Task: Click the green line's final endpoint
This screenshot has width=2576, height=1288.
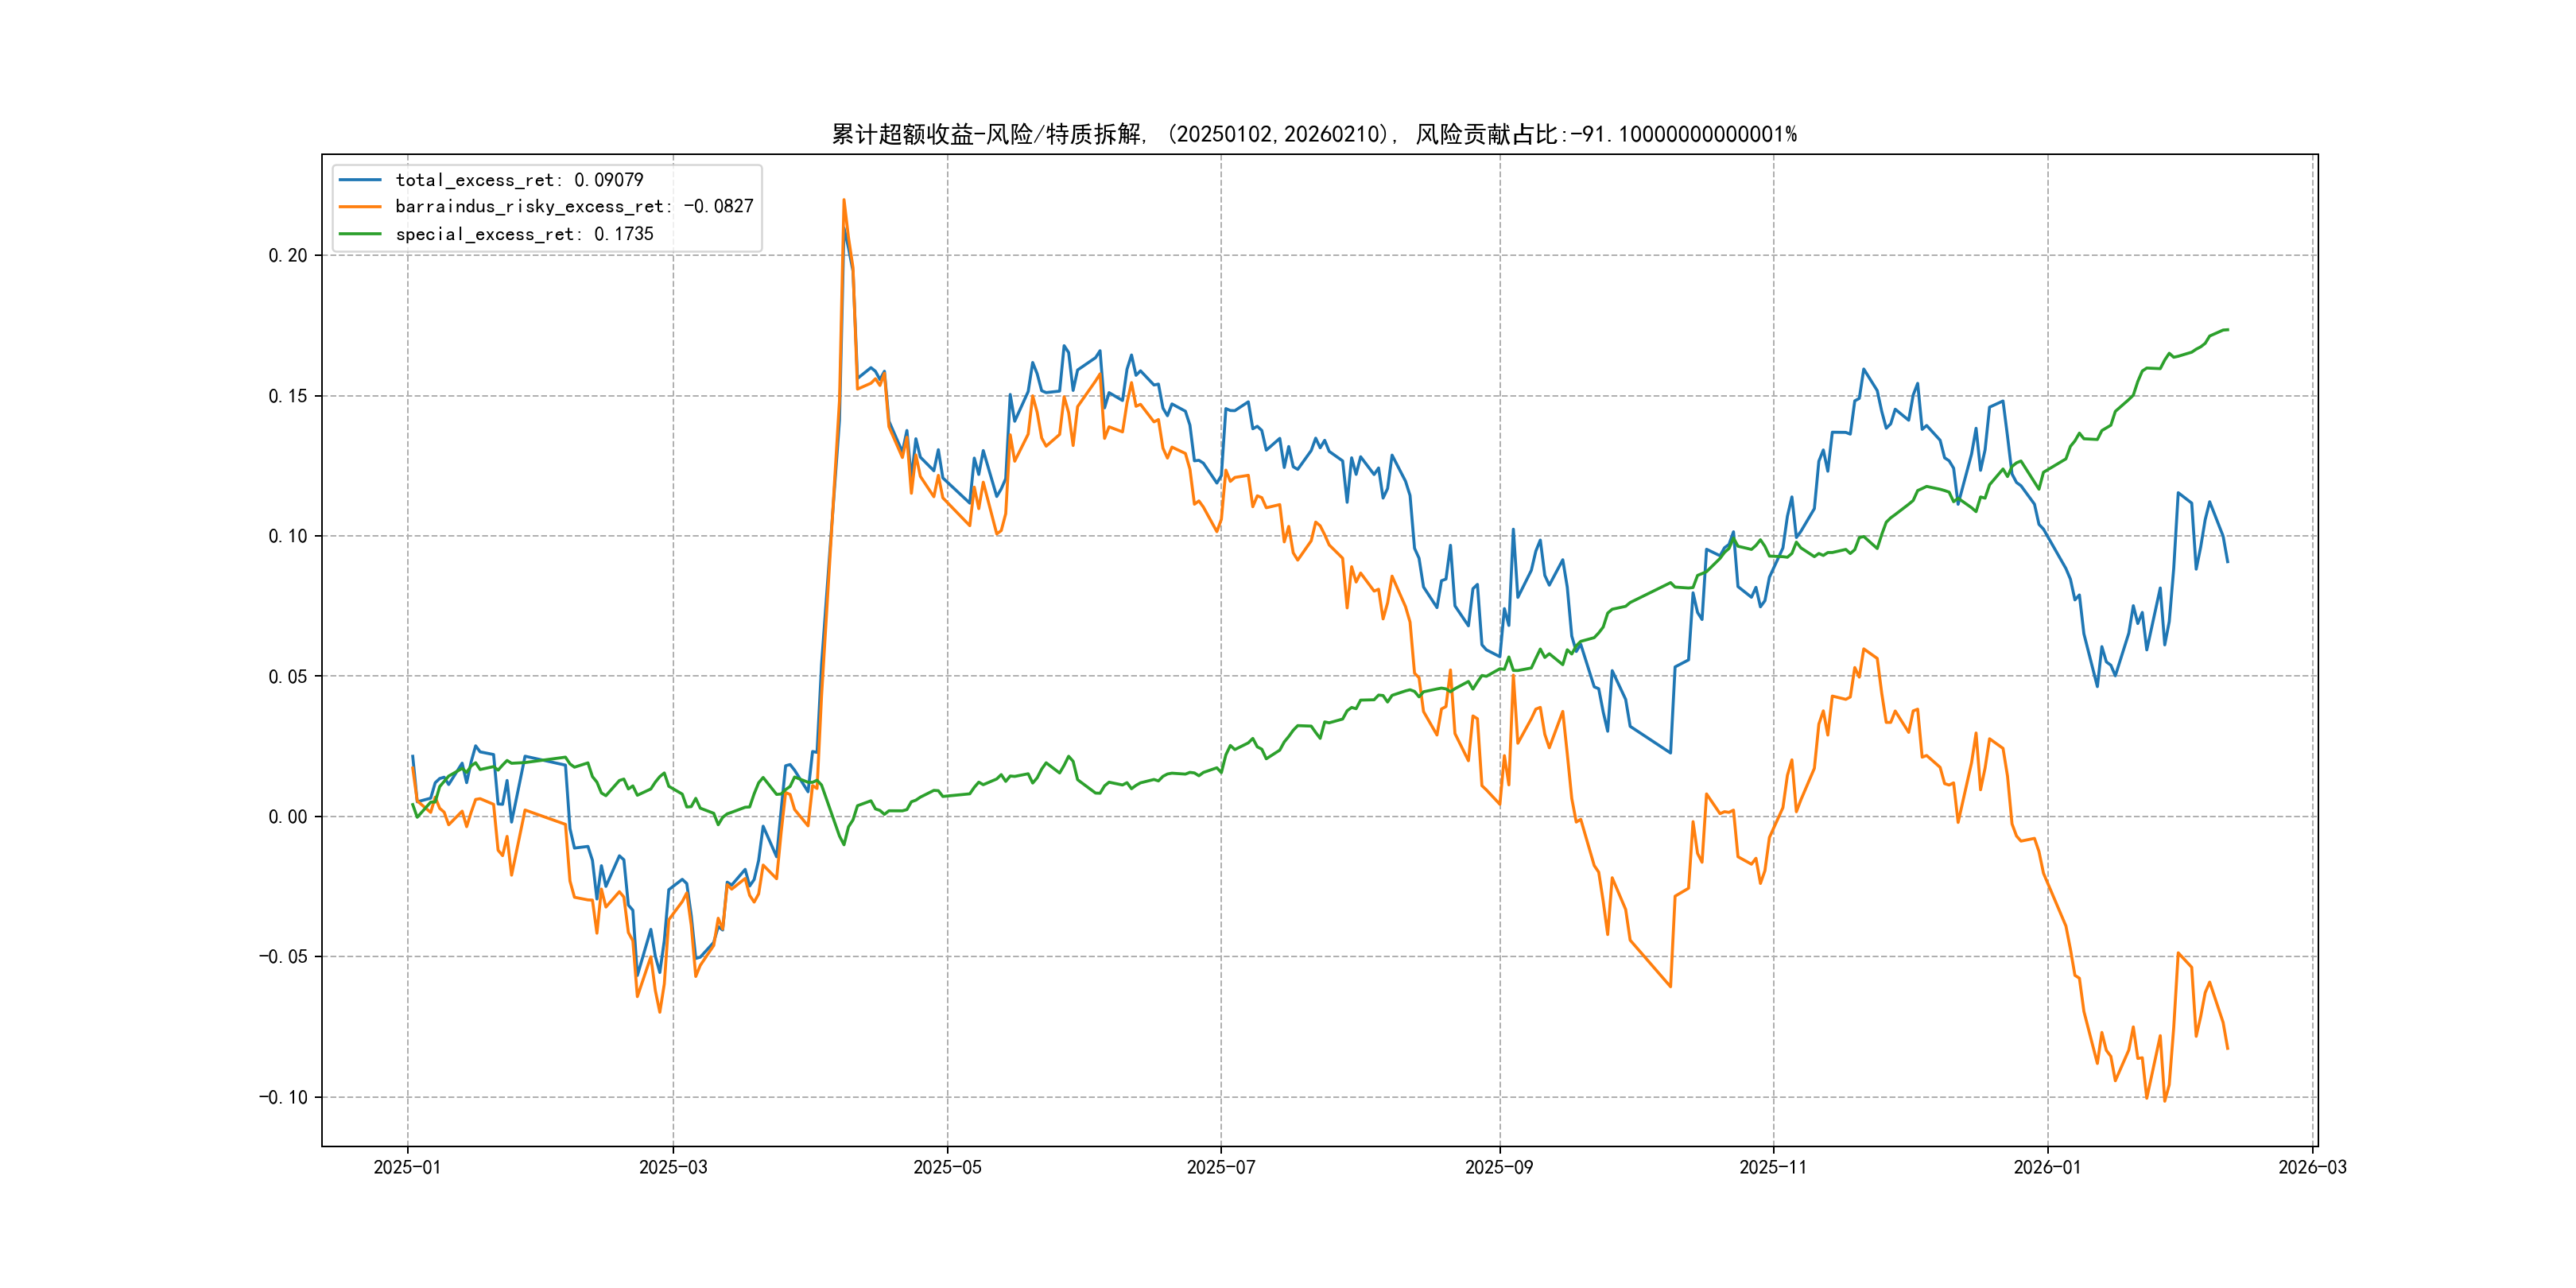Action: pyautogui.click(x=2227, y=329)
